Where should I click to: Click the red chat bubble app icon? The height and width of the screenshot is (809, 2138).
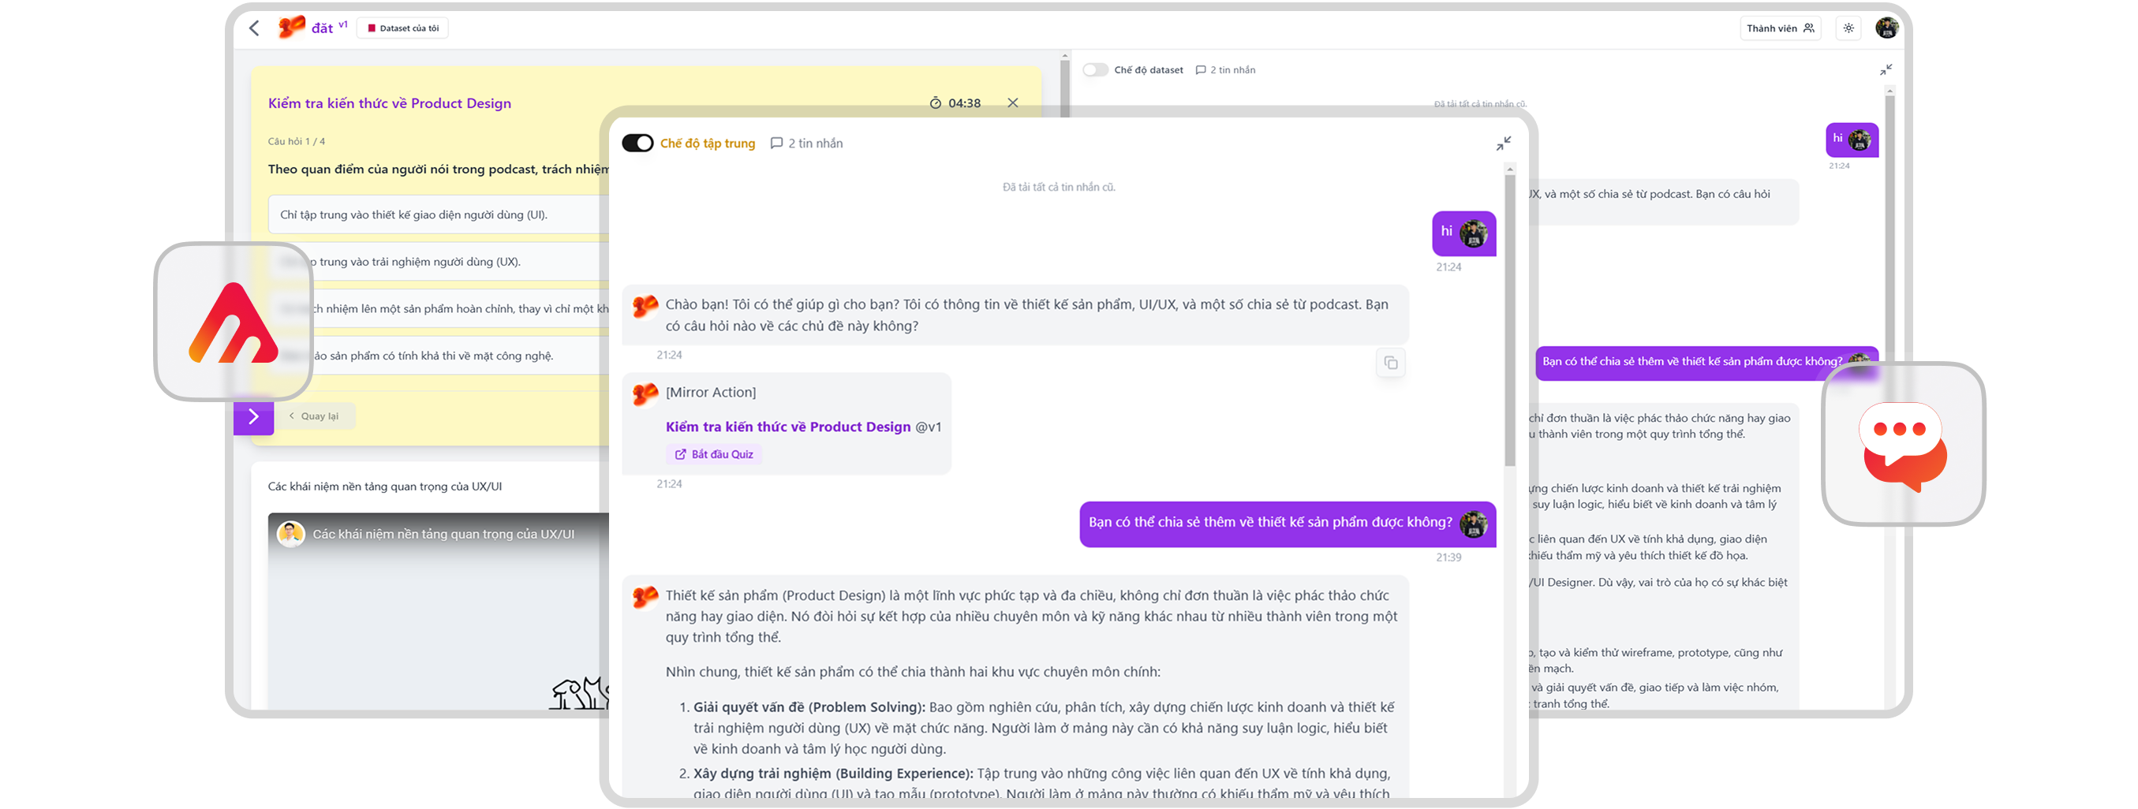(1902, 446)
